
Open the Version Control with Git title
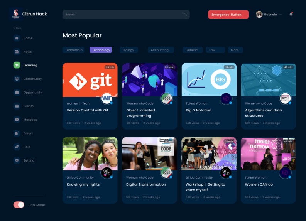point(88,110)
